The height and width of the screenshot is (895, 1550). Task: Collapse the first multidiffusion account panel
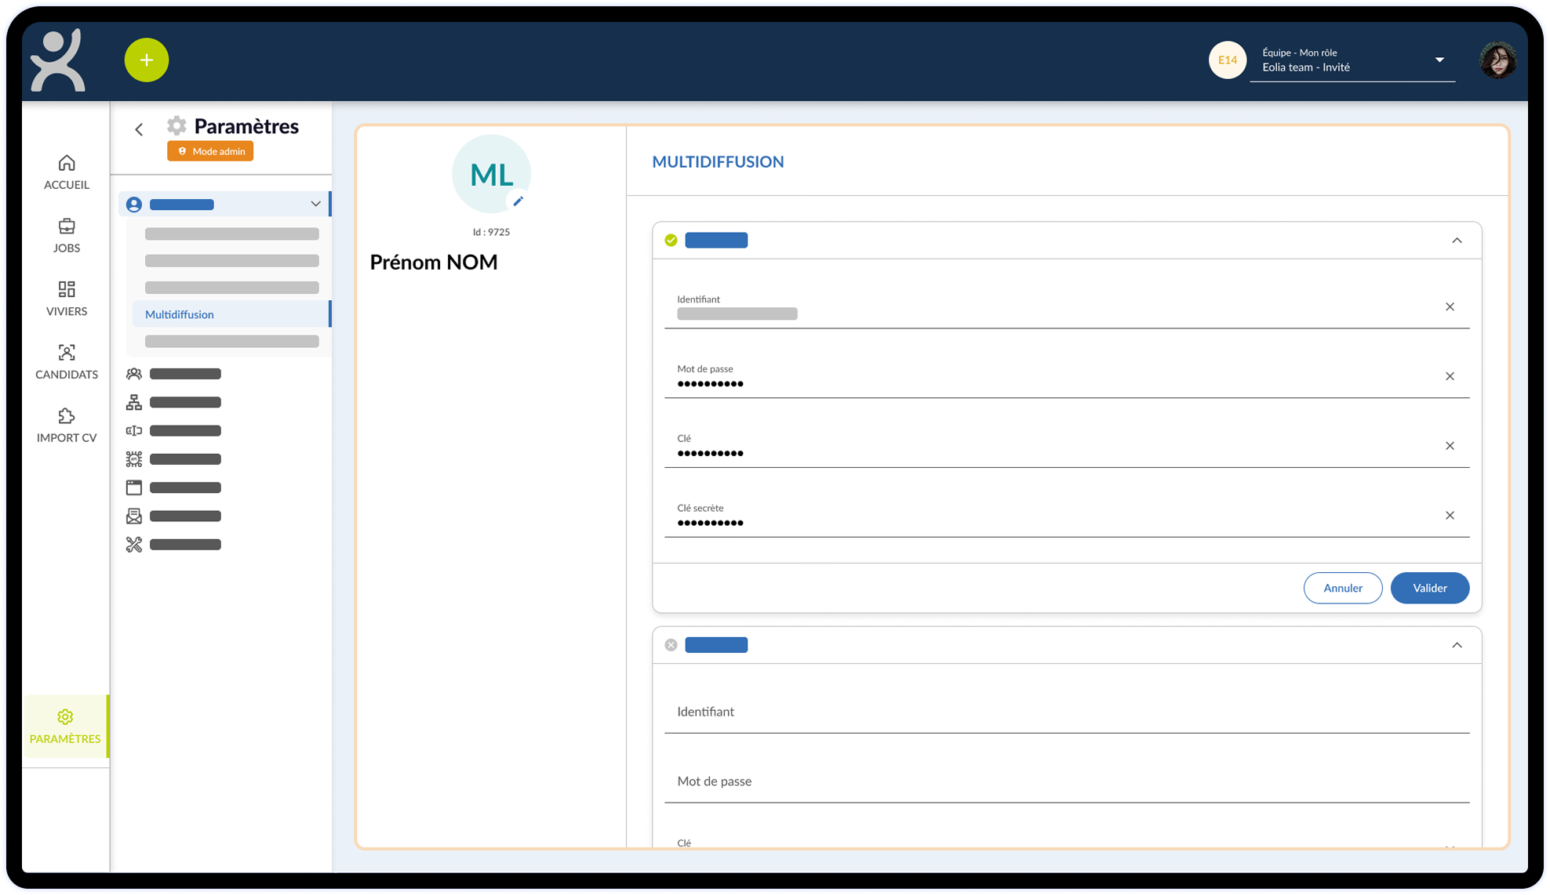click(1457, 241)
